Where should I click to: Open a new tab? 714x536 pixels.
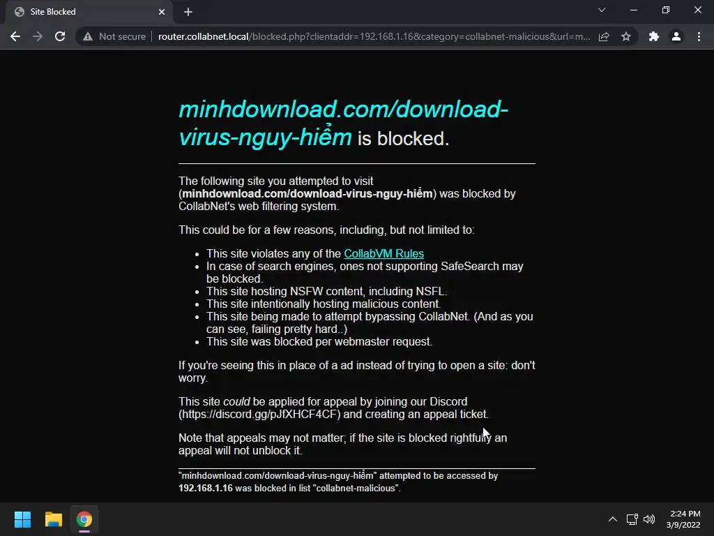188,12
